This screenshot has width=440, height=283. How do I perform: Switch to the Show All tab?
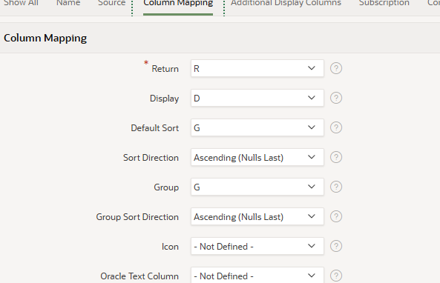pyautogui.click(x=21, y=4)
